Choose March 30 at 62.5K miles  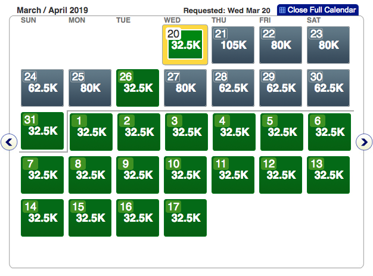pyautogui.click(x=329, y=88)
